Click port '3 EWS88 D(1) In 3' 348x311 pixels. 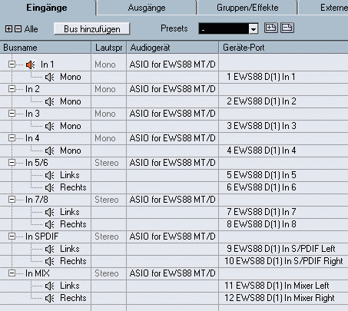pyautogui.click(x=261, y=126)
